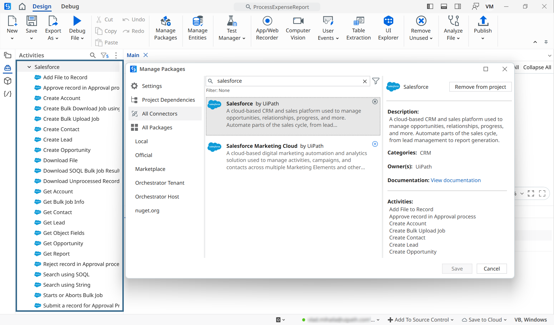
Task: Launch the App/Web Recorder
Action: 267,28
